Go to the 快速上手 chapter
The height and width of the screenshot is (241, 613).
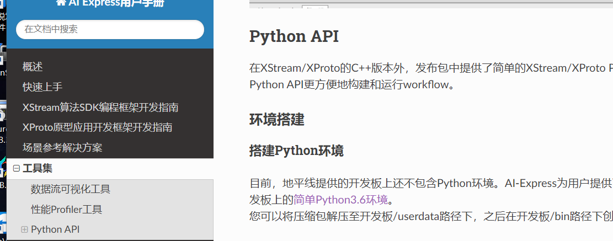[x=42, y=87]
